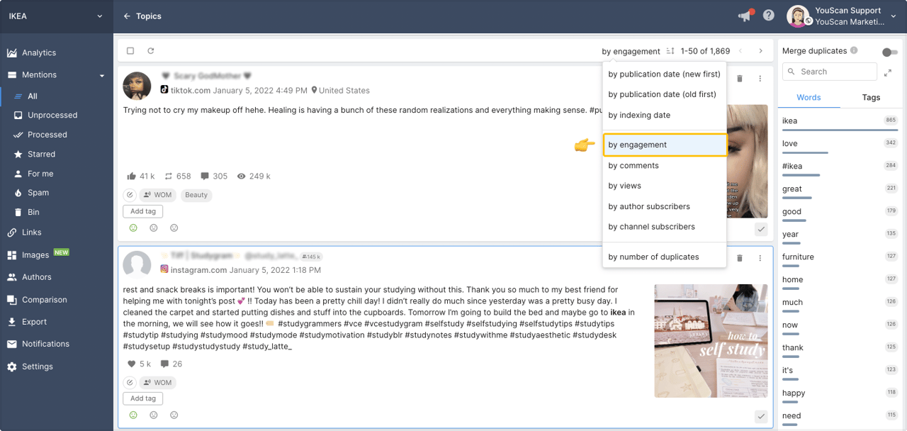Select all mentions checkbox
Screen dimensions: 907x431
[130, 50]
